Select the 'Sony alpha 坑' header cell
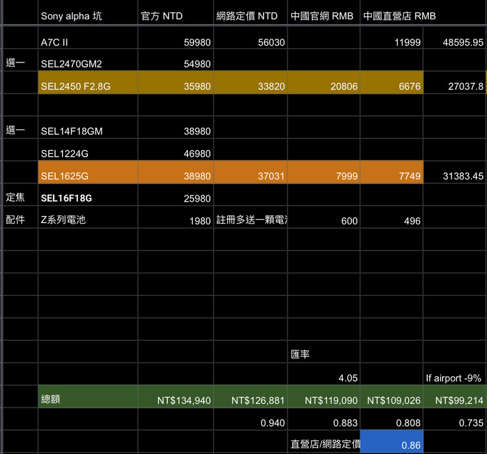This screenshot has width=487, height=454. [x=88, y=12]
